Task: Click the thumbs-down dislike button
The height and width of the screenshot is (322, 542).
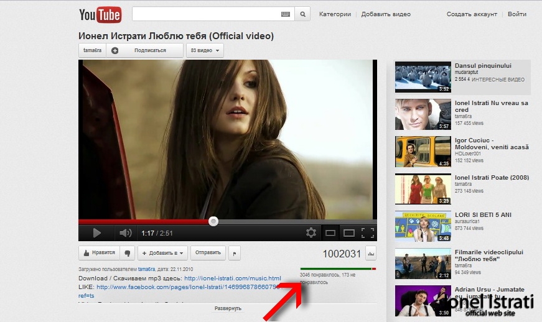Action: pyautogui.click(x=127, y=253)
